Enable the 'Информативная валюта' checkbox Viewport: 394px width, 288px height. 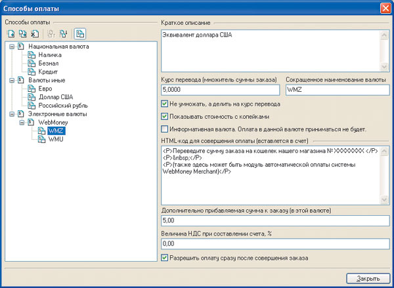pyautogui.click(x=164, y=129)
